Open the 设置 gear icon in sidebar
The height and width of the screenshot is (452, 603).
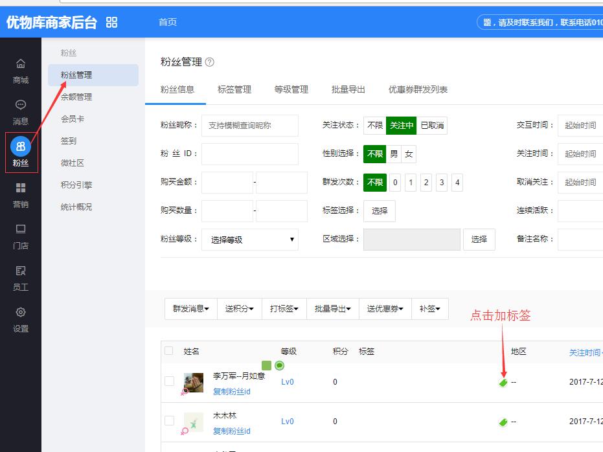tap(21, 313)
